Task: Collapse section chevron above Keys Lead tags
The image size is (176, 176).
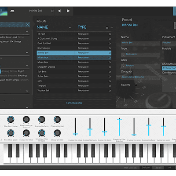Action: [x=27, y=32]
